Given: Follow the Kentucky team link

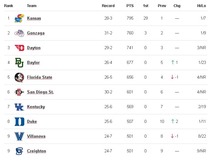Looking at the screenshot, I should (36, 107).
